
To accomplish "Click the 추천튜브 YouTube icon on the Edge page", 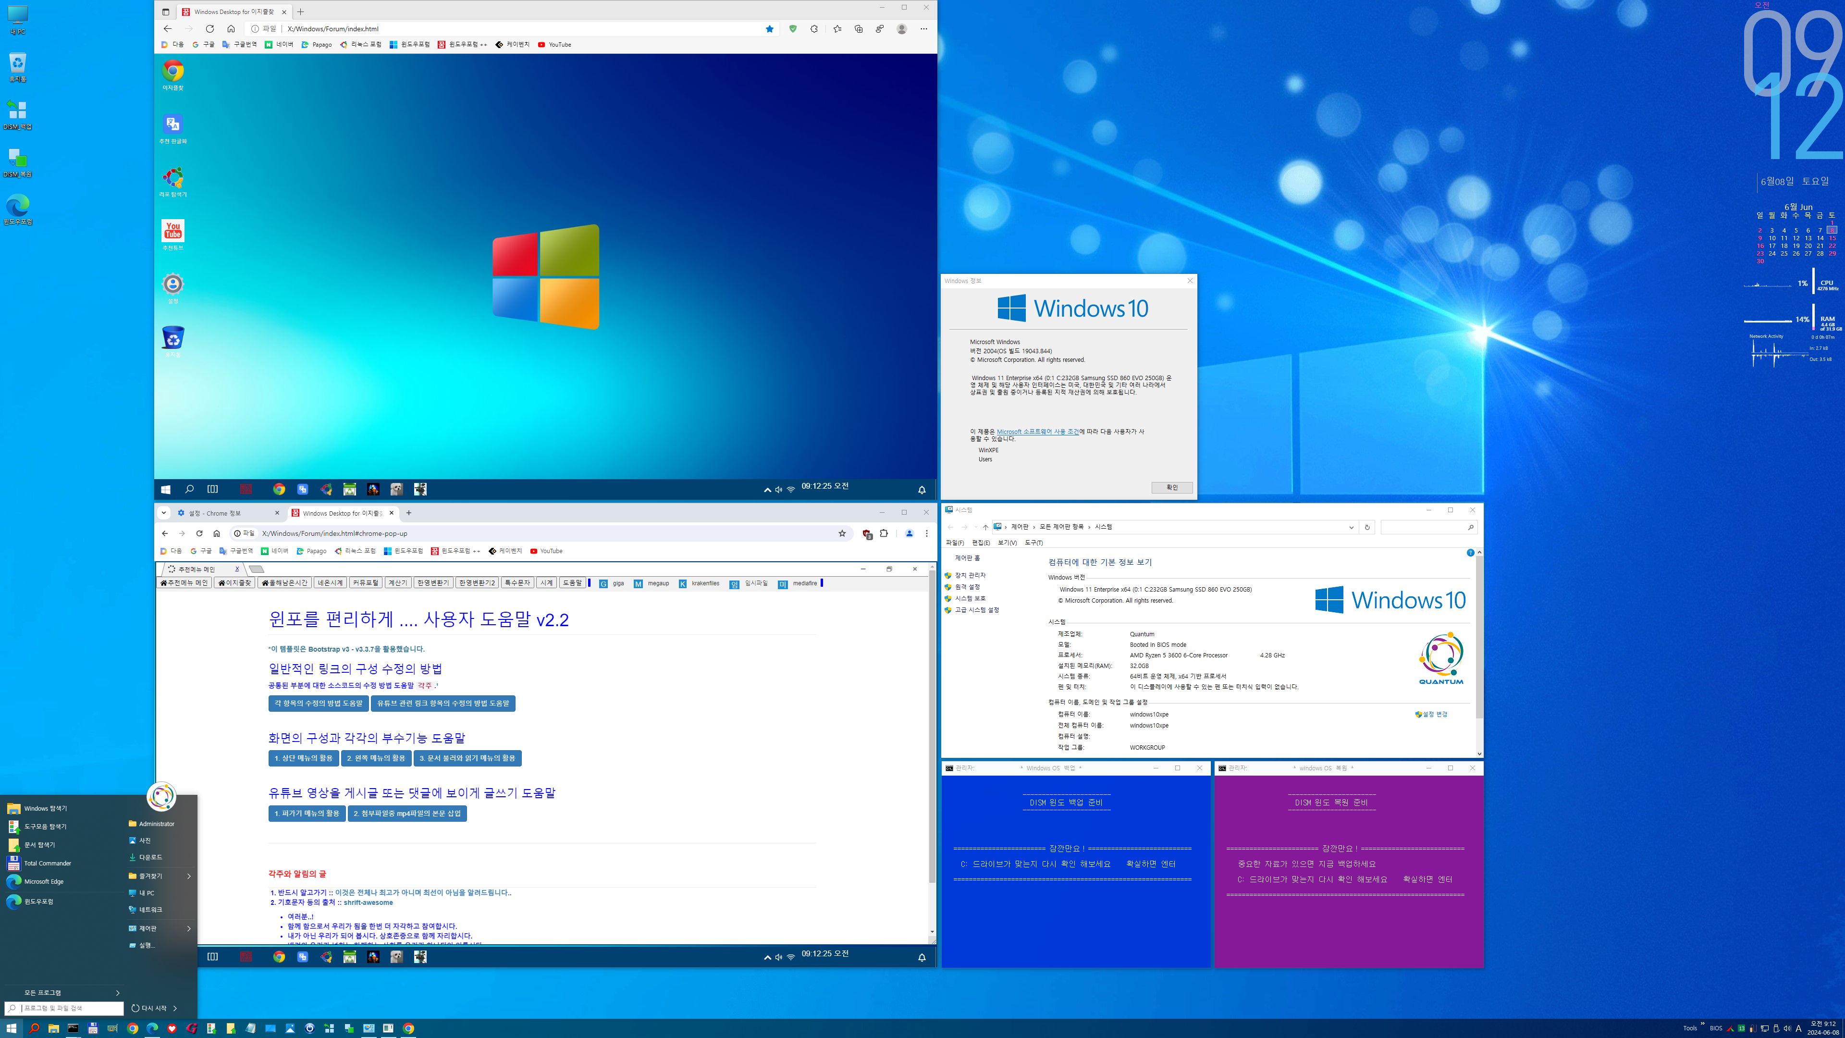I will pos(172,235).
